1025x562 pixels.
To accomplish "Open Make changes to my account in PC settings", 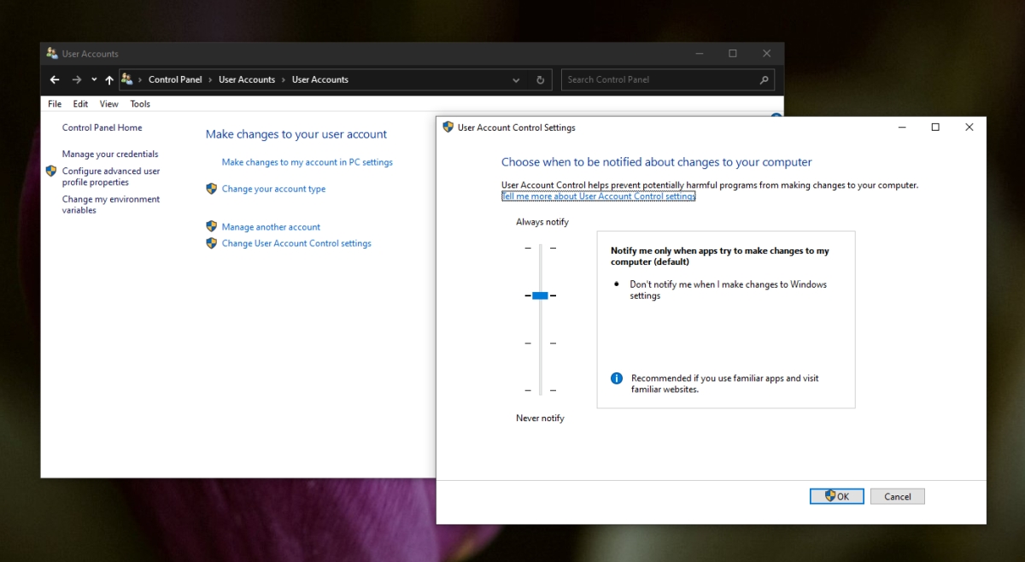I will [307, 162].
